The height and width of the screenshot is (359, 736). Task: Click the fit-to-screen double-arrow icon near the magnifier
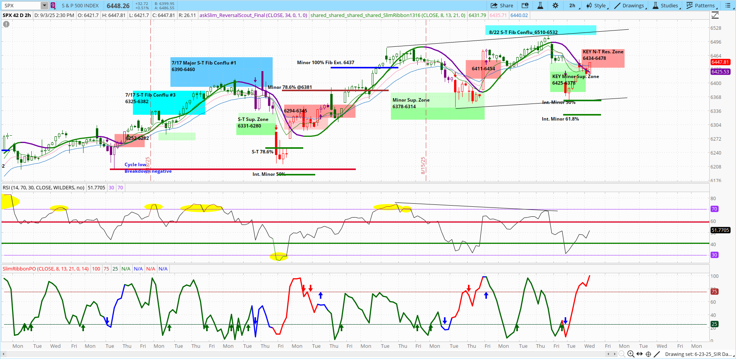point(639,354)
